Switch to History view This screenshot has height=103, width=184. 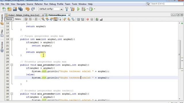(18, 19)
